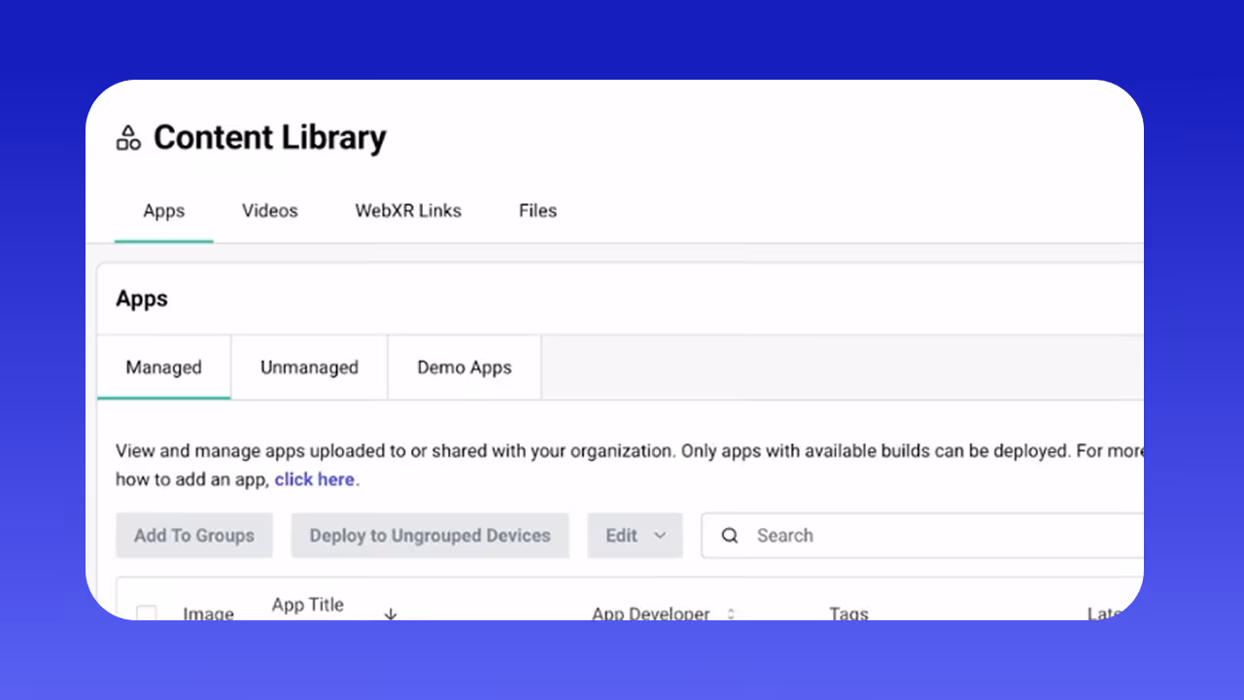Viewport: 1244px width, 700px height.
Task: Click Deploy to Ungrouped Devices button
Action: coord(430,536)
